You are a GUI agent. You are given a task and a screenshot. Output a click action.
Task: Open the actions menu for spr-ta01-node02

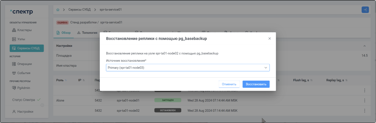tap(365, 111)
